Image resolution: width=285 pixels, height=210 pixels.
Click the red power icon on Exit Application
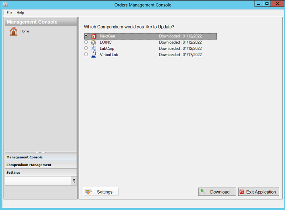coord(242,192)
